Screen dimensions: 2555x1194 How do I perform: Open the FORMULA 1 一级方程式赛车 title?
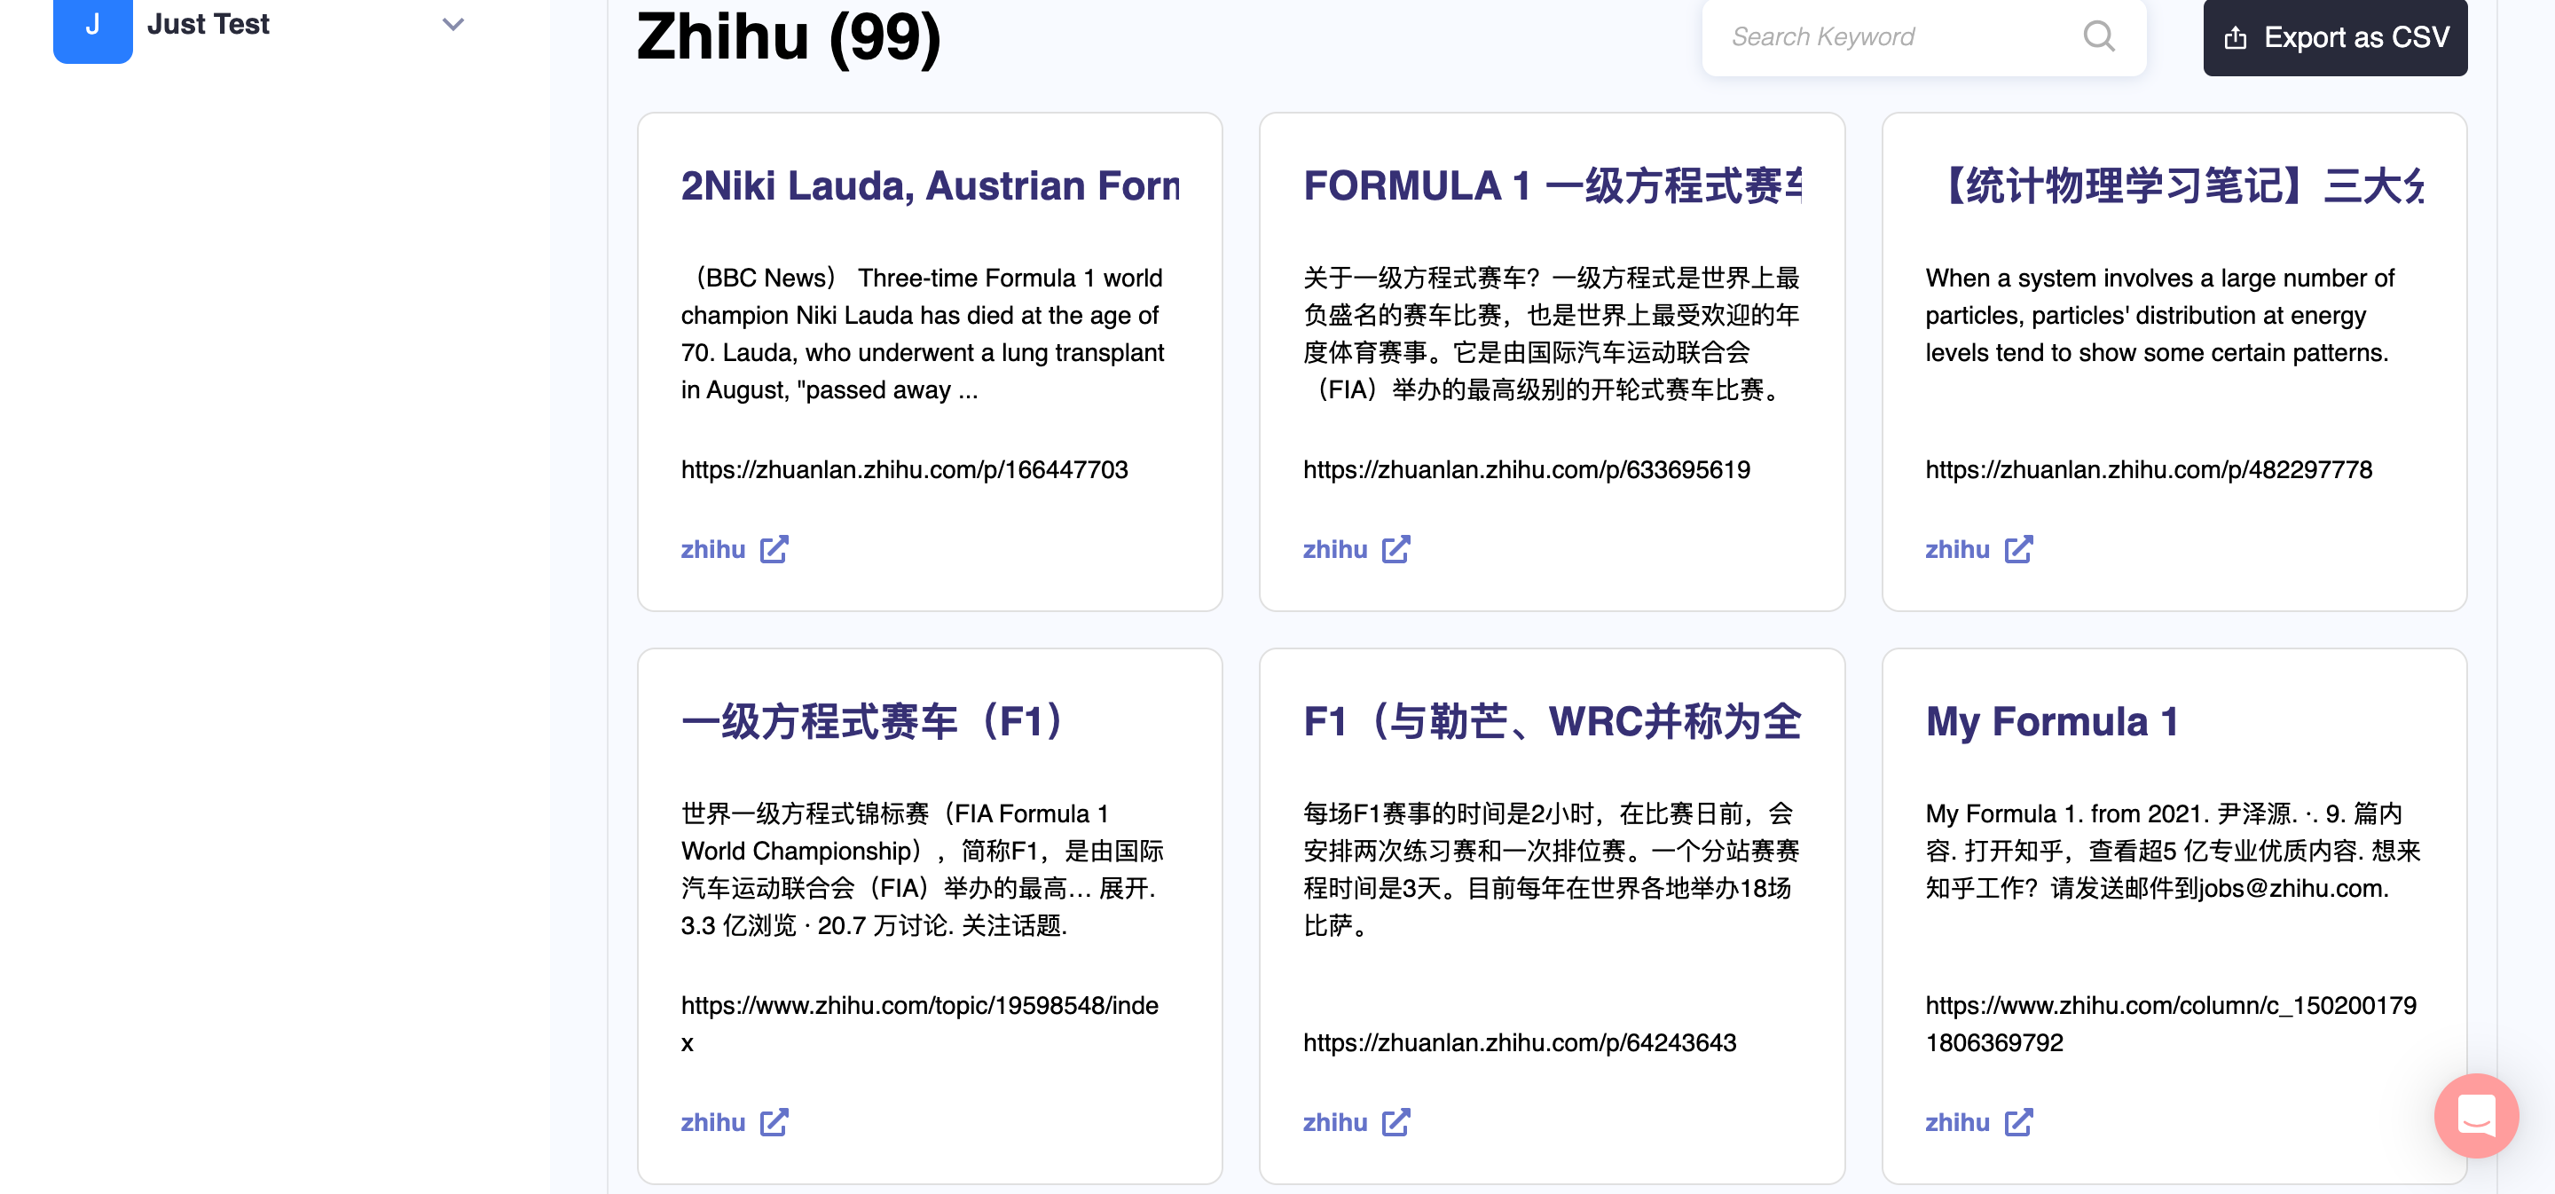[1552, 185]
